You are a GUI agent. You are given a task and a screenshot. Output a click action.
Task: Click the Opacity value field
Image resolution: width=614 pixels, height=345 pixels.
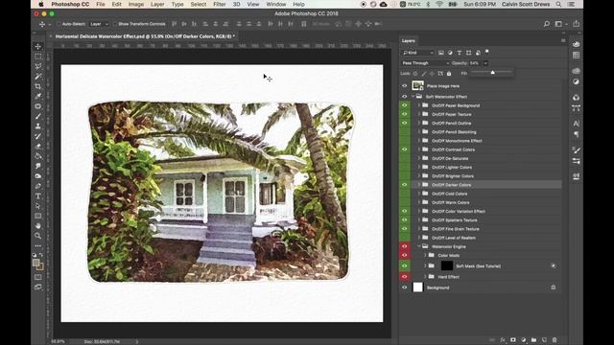(476, 63)
